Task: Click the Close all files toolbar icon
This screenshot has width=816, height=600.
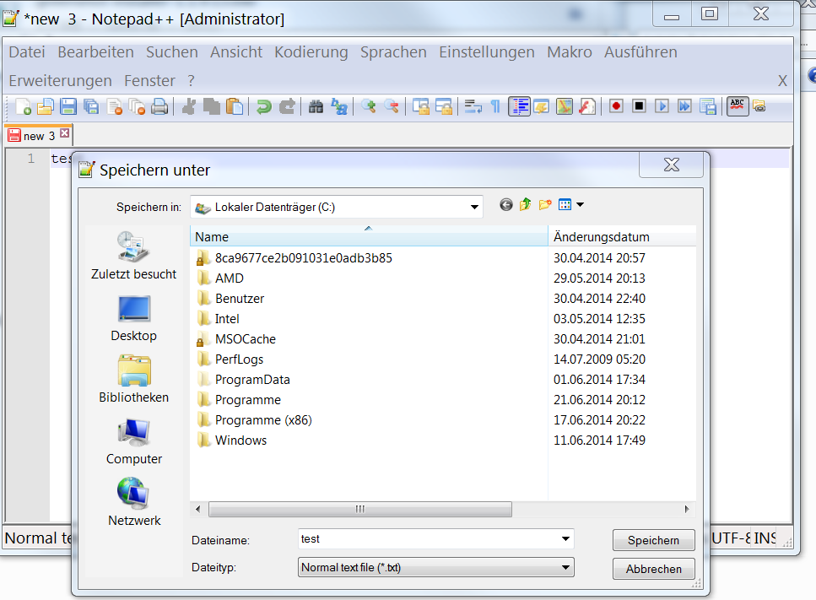Action: pos(137,106)
